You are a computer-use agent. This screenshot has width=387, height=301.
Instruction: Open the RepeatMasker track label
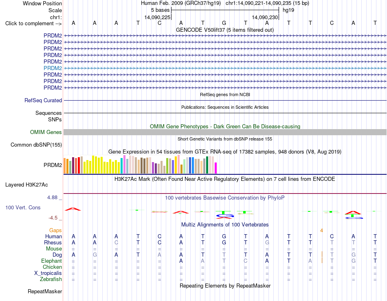pos(45,291)
